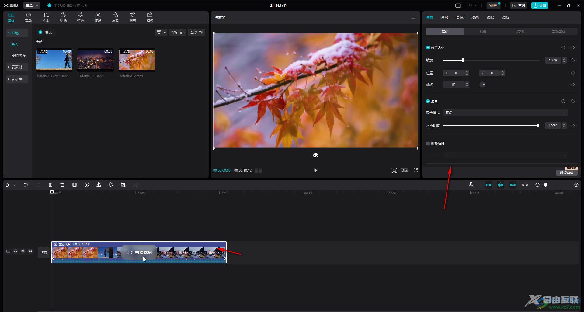Viewport: 584px width, 312px height.
Task: Expand the 素材库 sidebar section
Action: [x=17, y=79]
